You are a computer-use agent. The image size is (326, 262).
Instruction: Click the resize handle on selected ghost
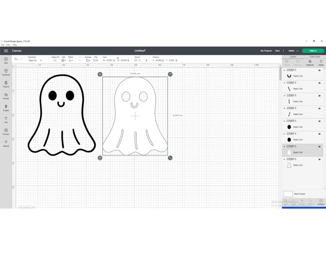pyautogui.click(x=170, y=158)
